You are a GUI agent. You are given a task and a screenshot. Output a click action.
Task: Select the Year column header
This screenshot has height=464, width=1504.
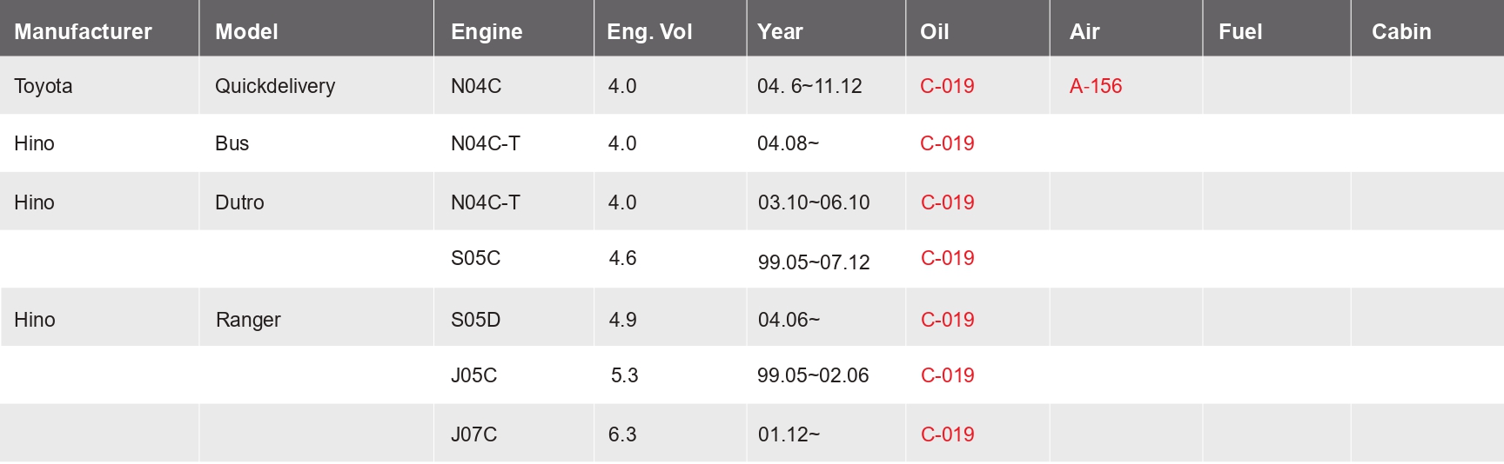pyautogui.click(x=780, y=32)
